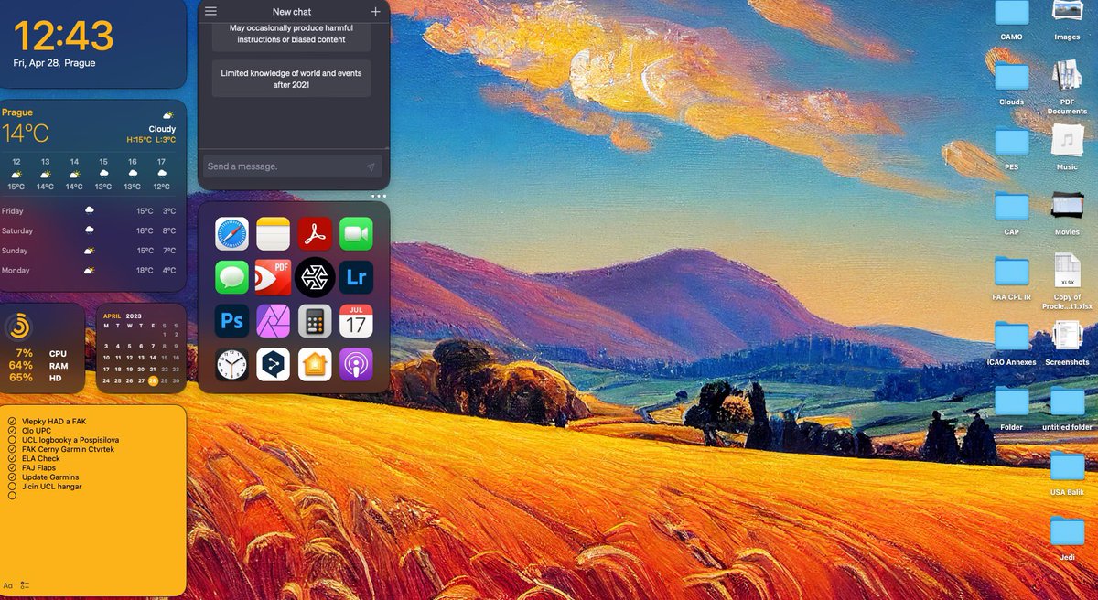Launch the Clock app icon
Image resolution: width=1098 pixels, height=600 pixels.
point(231,364)
